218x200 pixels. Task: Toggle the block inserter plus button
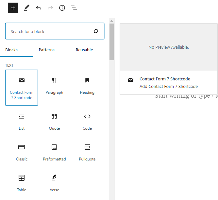tap(13, 8)
